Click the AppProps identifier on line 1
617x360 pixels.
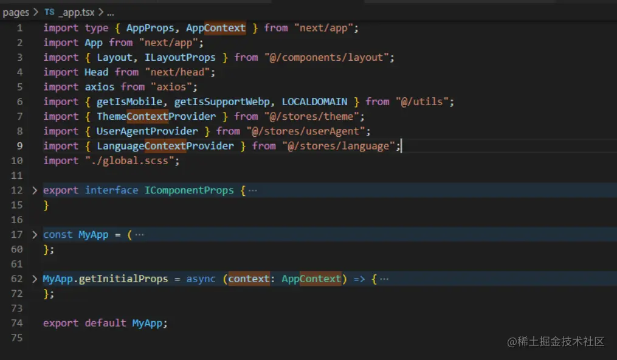150,28
